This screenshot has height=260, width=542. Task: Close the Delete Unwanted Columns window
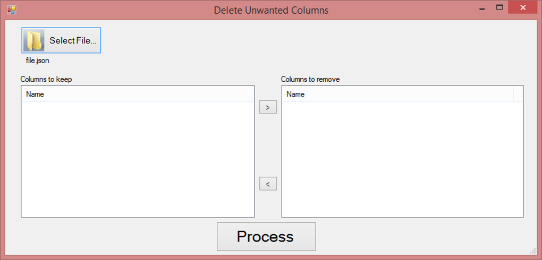click(523, 7)
